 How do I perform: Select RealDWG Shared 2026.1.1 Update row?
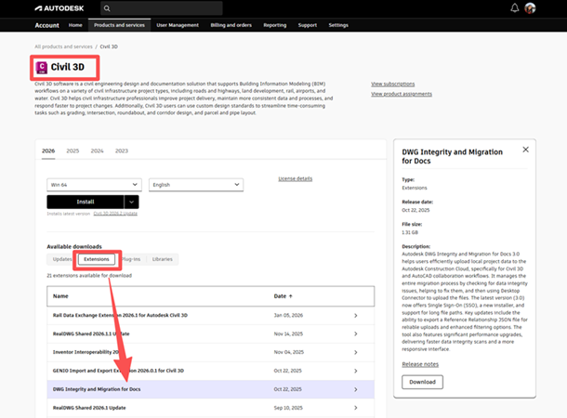(210, 333)
